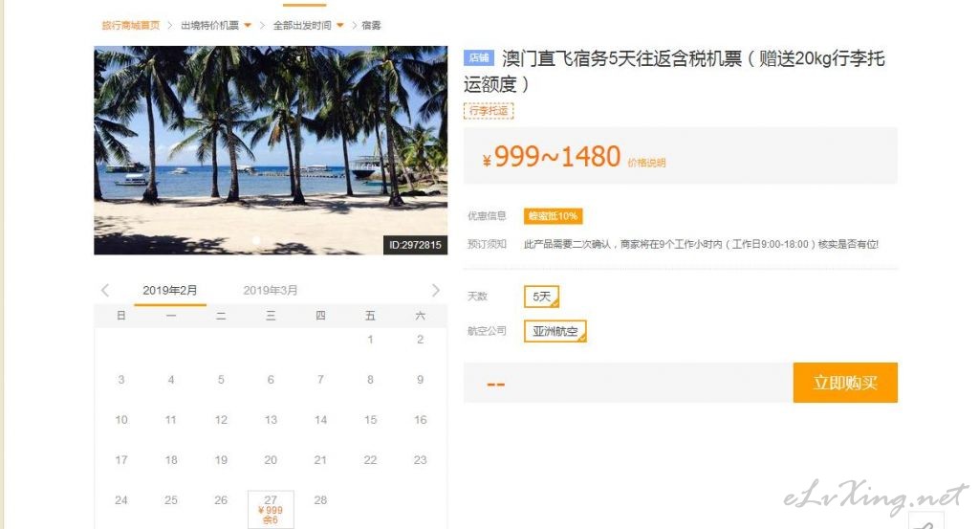Select date 1 in calendar

click(370, 340)
